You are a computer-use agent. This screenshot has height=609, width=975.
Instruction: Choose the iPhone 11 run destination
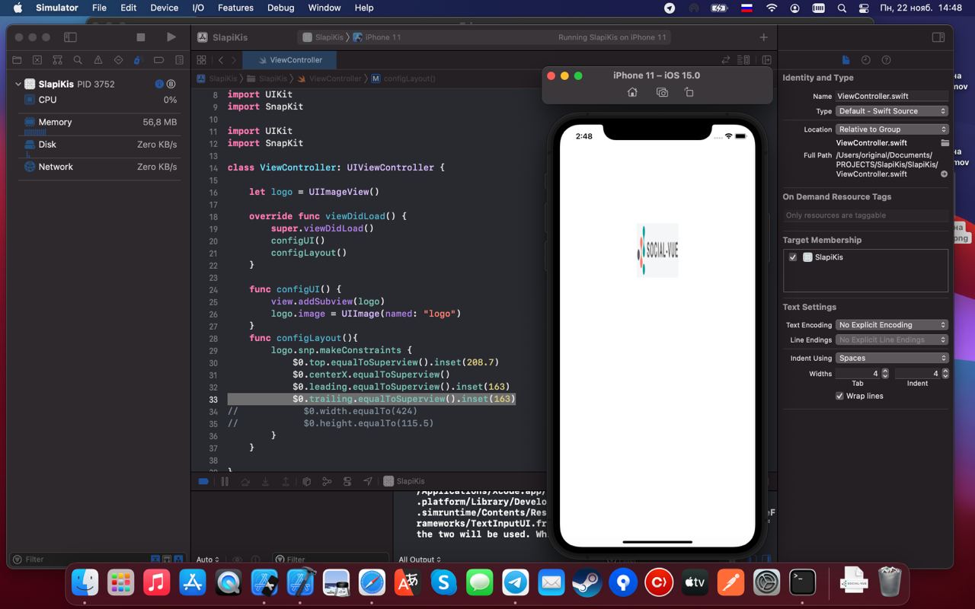click(x=377, y=37)
